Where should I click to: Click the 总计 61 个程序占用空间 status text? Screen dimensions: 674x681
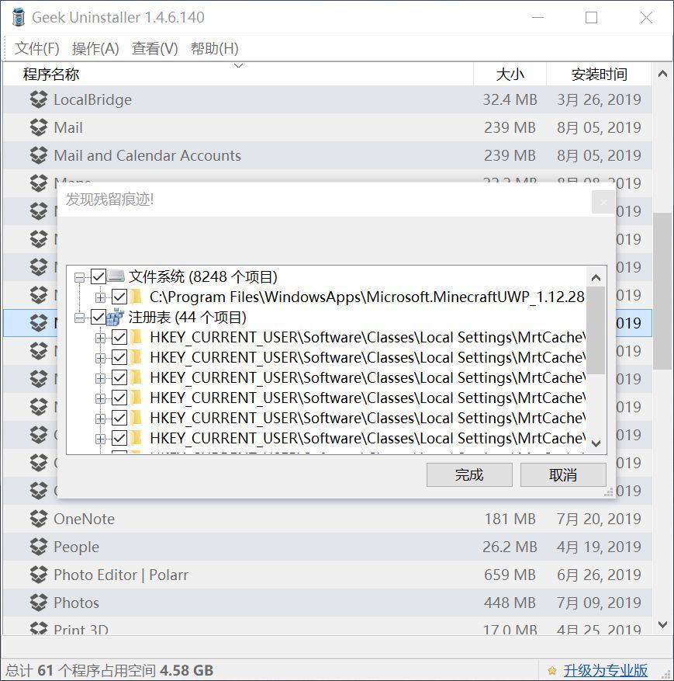pos(109,670)
